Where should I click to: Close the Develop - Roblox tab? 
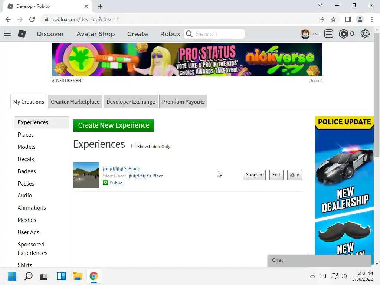(86, 6)
